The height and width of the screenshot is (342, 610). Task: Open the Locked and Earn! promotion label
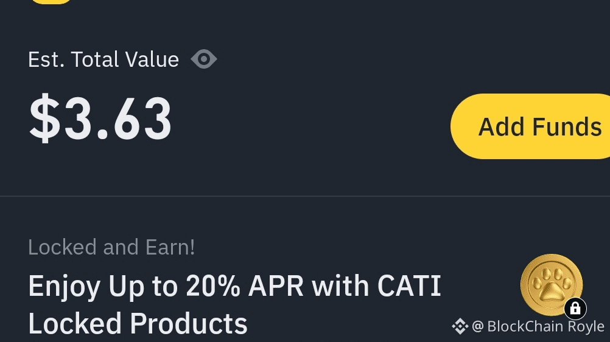(x=111, y=247)
